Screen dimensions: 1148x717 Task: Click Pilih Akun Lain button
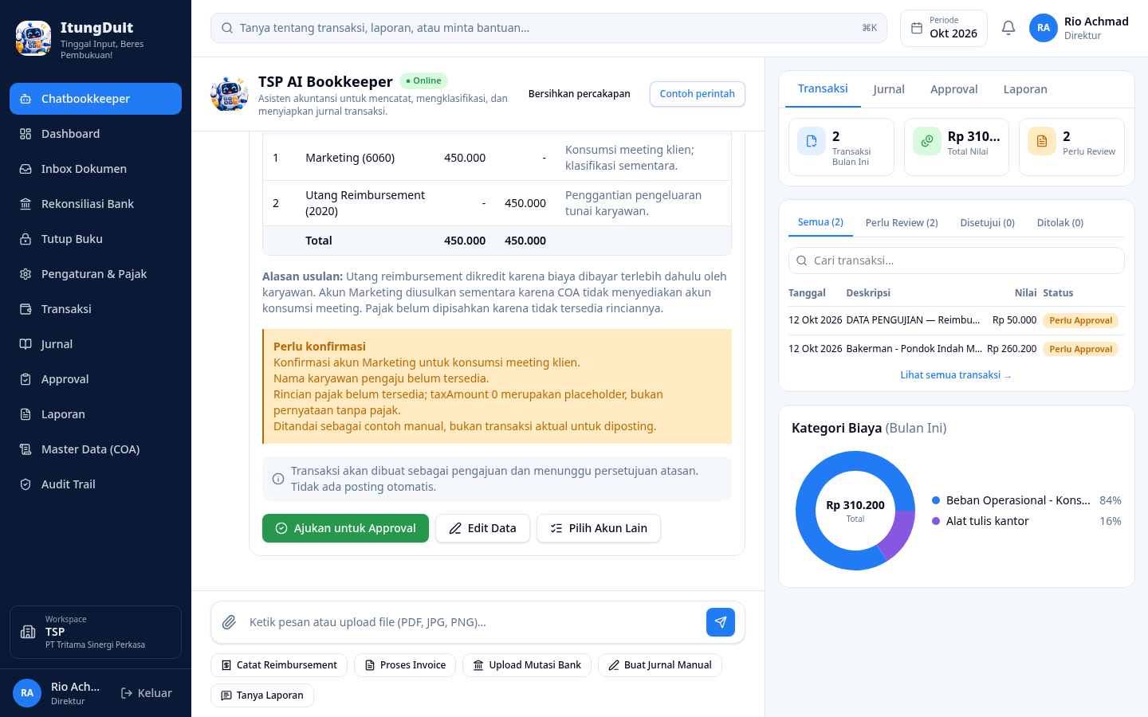599,528
